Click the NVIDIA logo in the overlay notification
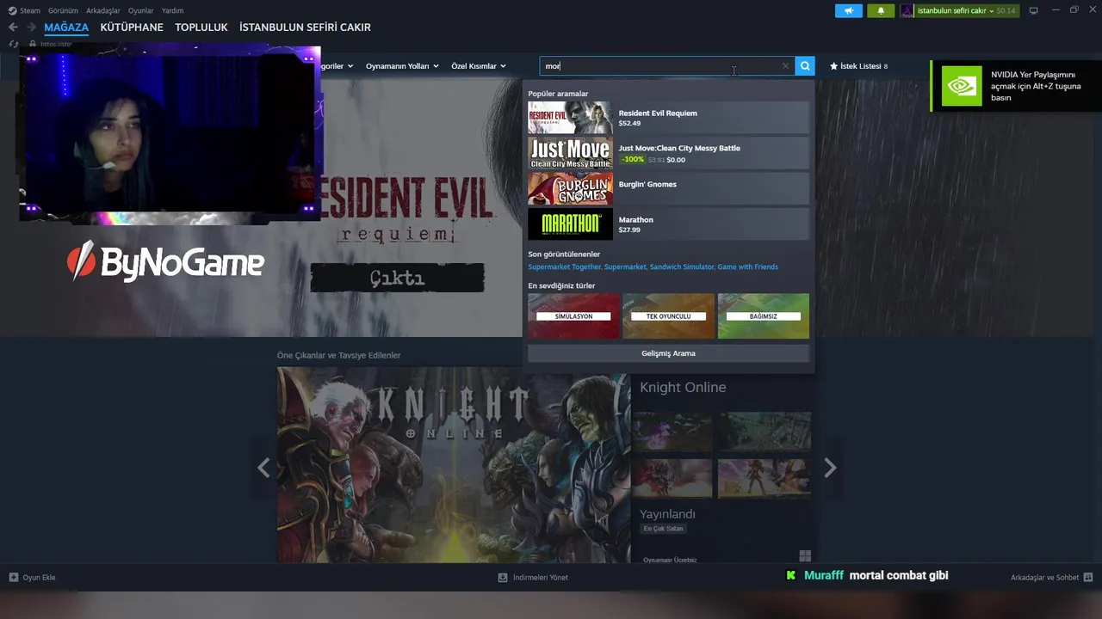This screenshot has width=1102, height=619. pyautogui.click(x=962, y=86)
